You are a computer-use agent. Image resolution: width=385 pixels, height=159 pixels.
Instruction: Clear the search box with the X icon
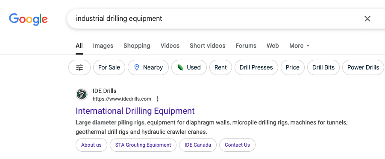click(367, 19)
